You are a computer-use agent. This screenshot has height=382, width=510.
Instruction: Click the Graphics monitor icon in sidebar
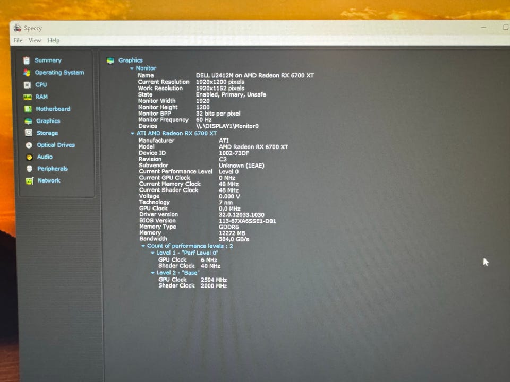pyautogui.click(x=28, y=121)
